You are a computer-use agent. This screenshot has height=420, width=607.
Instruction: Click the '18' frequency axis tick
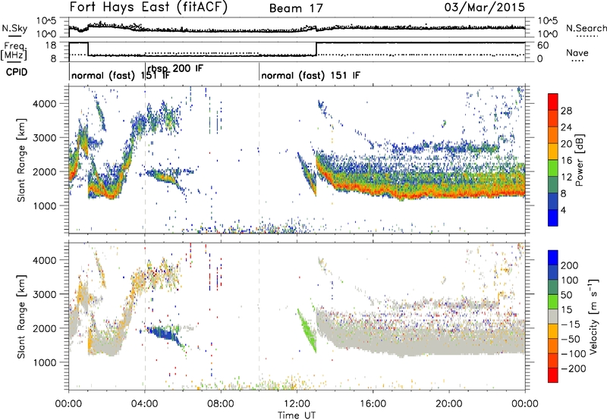pos(51,45)
